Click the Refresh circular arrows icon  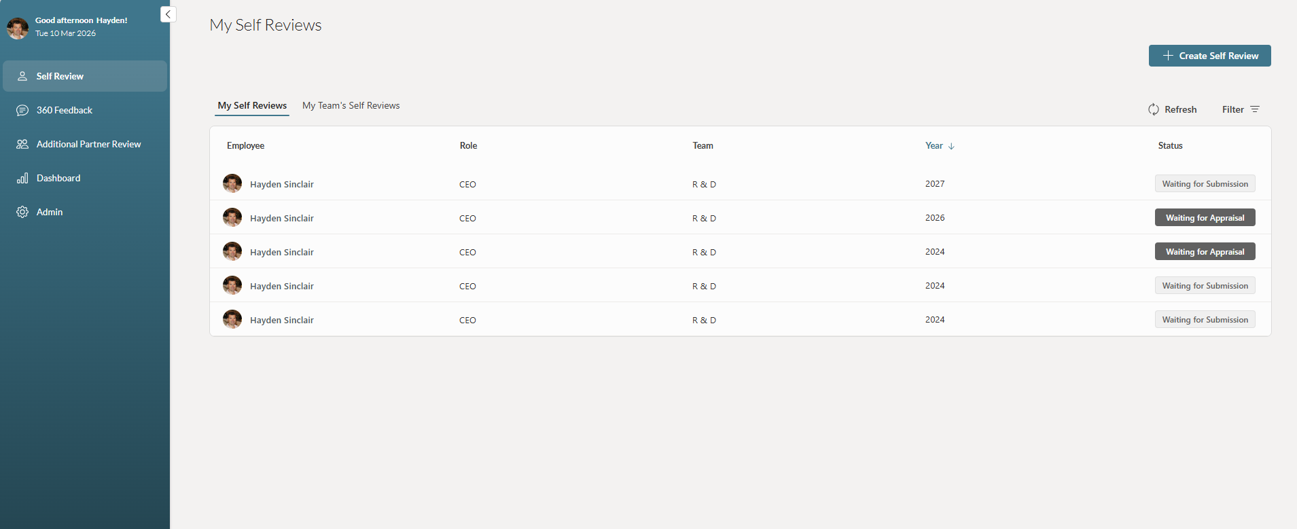tap(1154, 109)
